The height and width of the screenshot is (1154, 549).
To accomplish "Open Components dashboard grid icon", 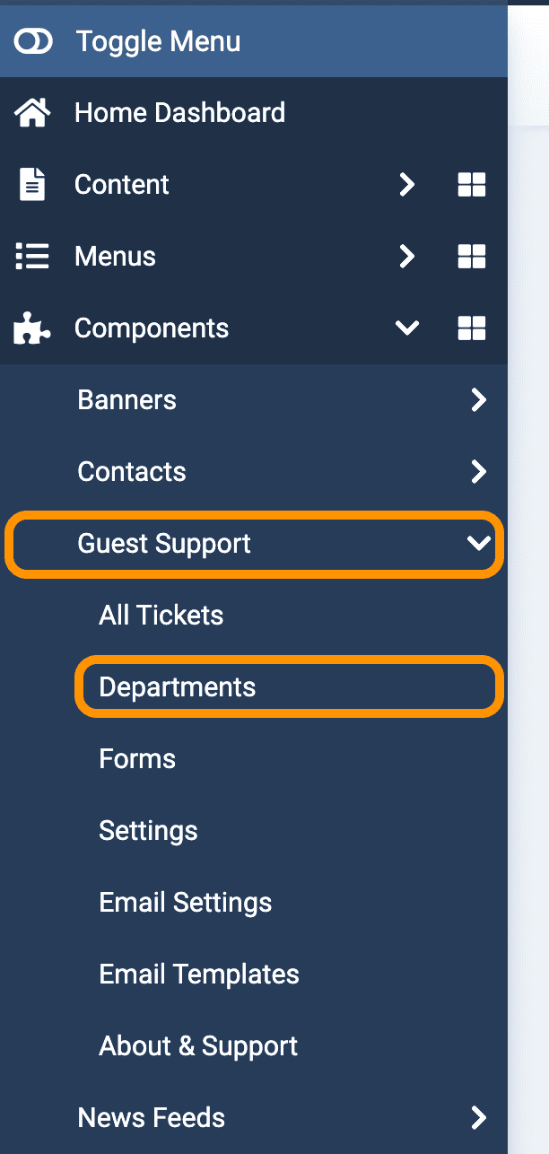I will tap(472, 328).
